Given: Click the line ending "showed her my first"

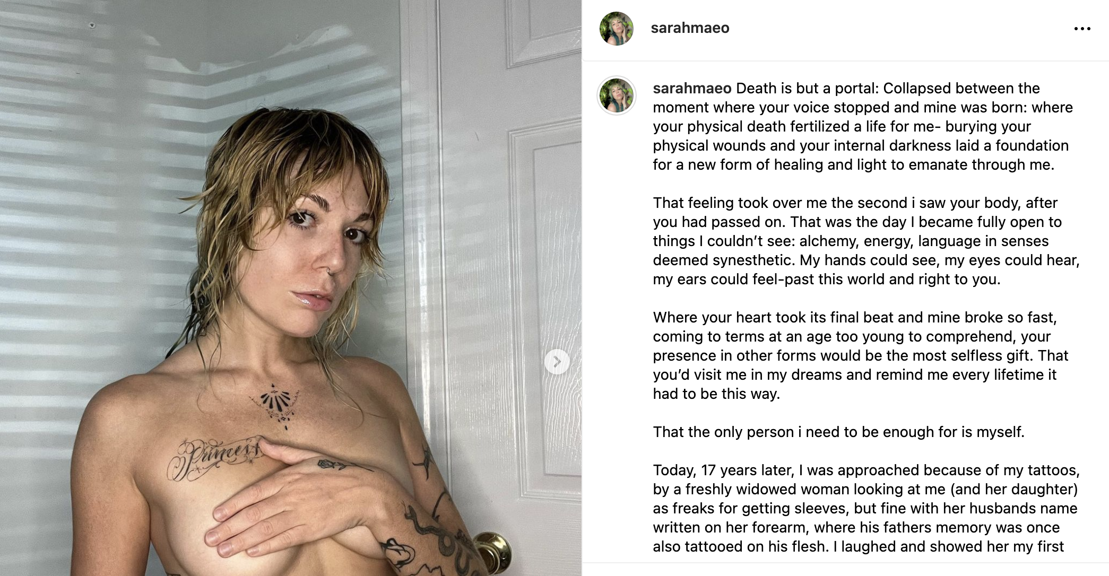Looking at the screenshot, I should pos(858,546).
